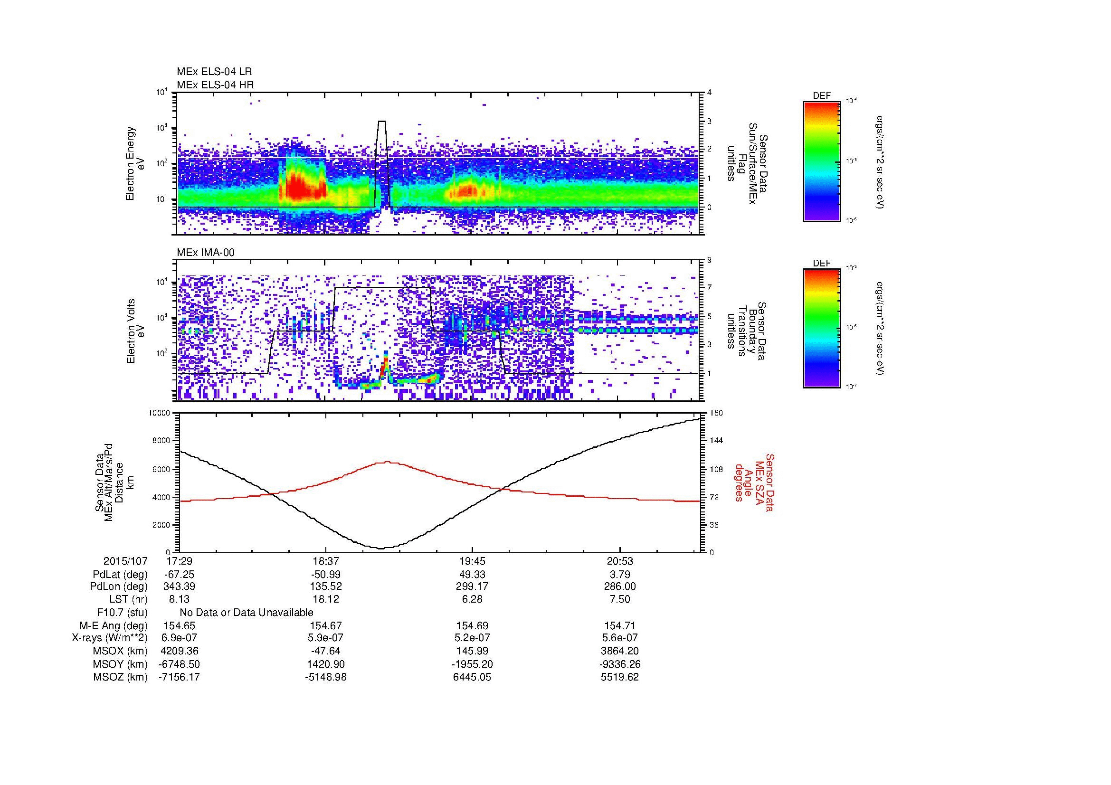Click the PdLon value '299.17'
Viewport: 1111px width, 785px height.
[x=472, y=586]
